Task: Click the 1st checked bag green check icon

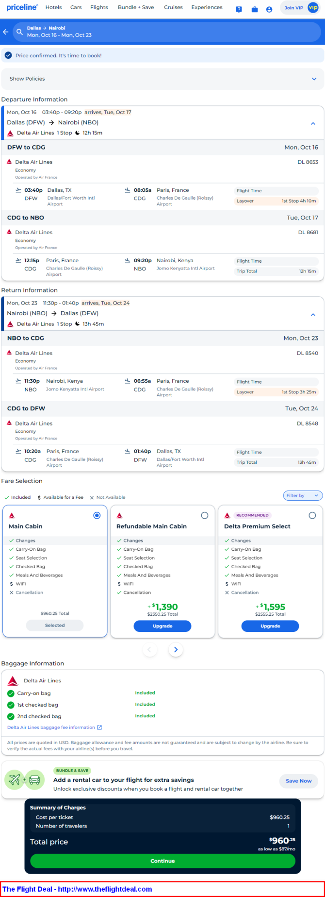Action: [11, 705]
